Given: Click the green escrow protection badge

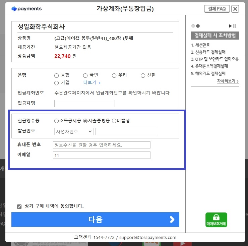Looking at the screenshot, I should (x=216, y=220).
